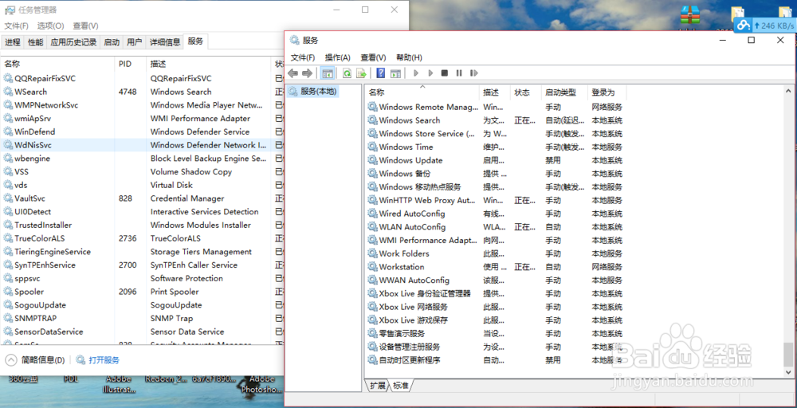
Task: Go forward using Services toolbar arrow
Action: tap(307, 73)
